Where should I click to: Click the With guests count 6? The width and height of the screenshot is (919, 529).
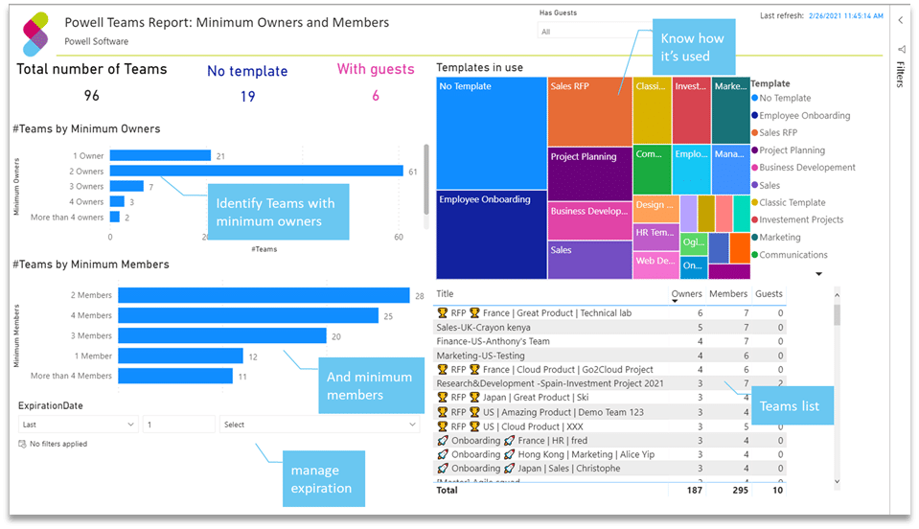376,96
